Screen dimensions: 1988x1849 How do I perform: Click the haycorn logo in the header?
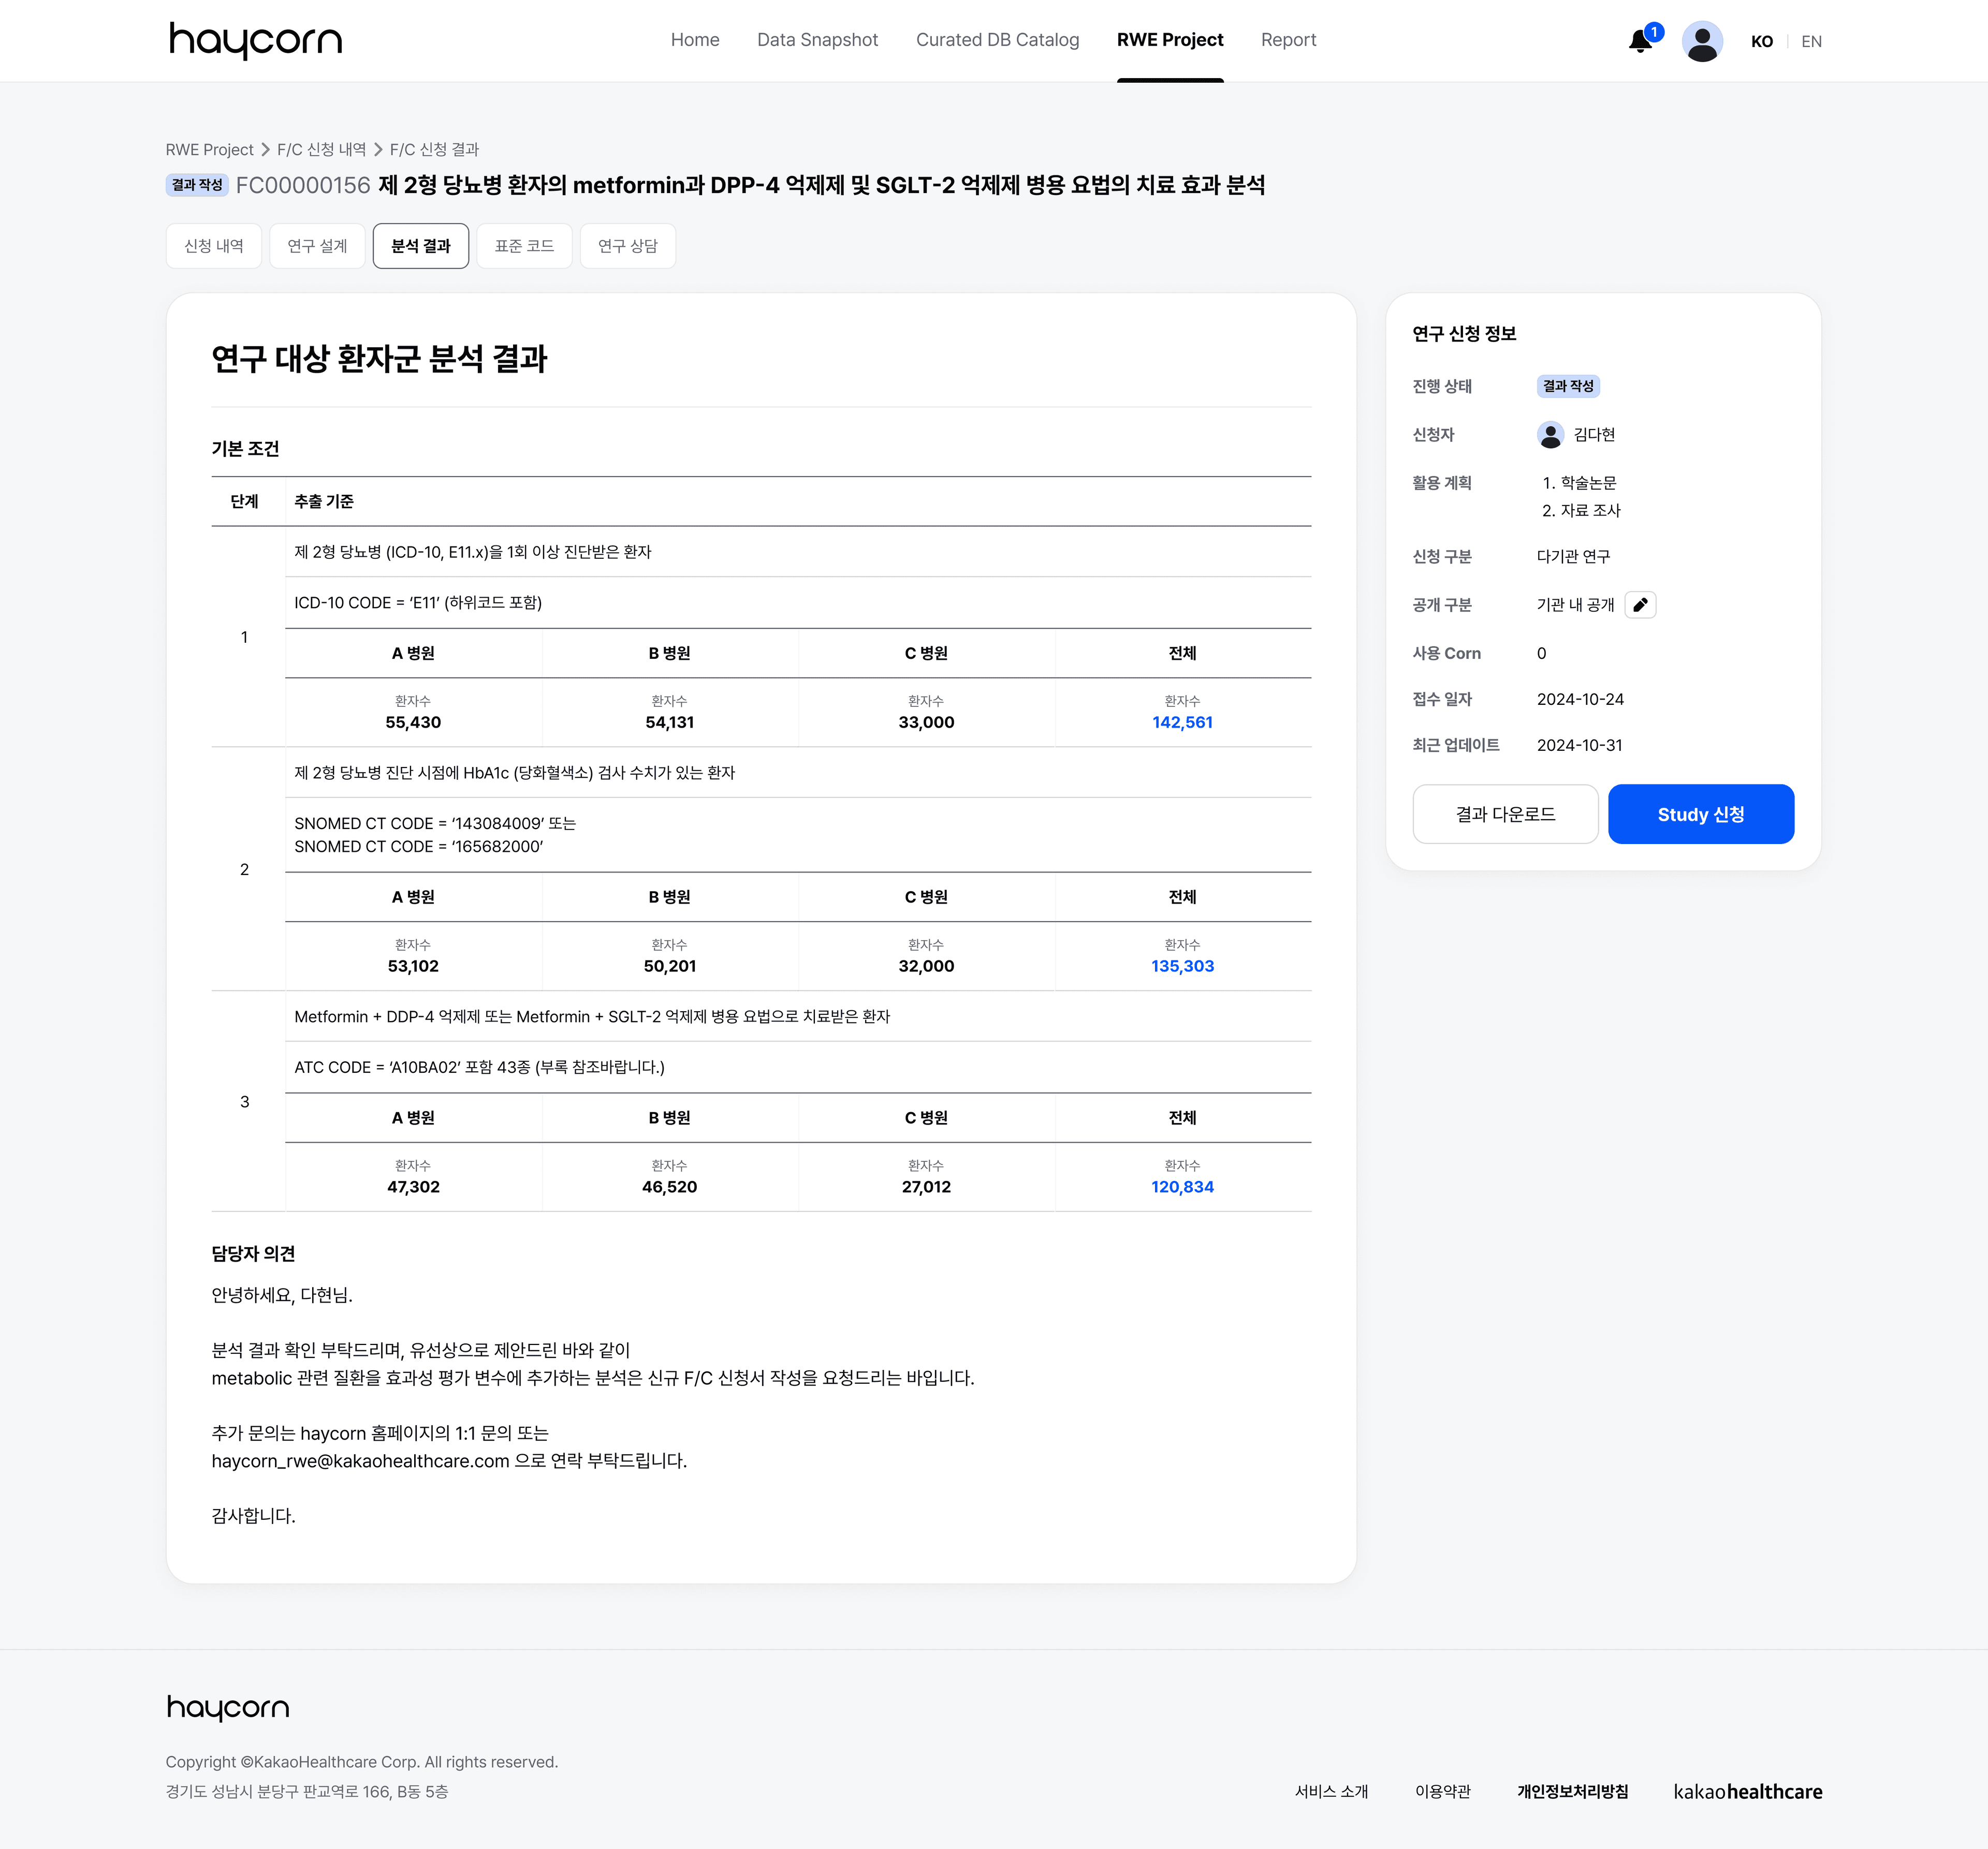coord(255,40)
